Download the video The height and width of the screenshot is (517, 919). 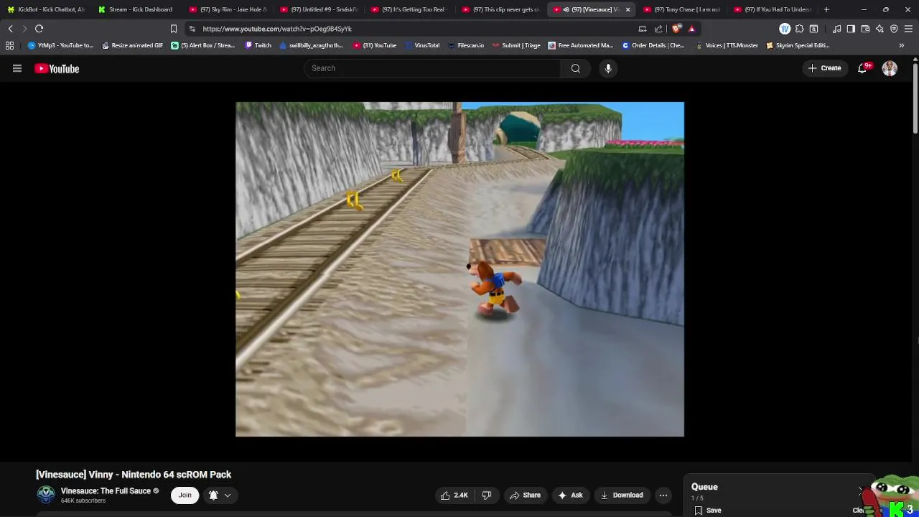click(x=622, y=495)
